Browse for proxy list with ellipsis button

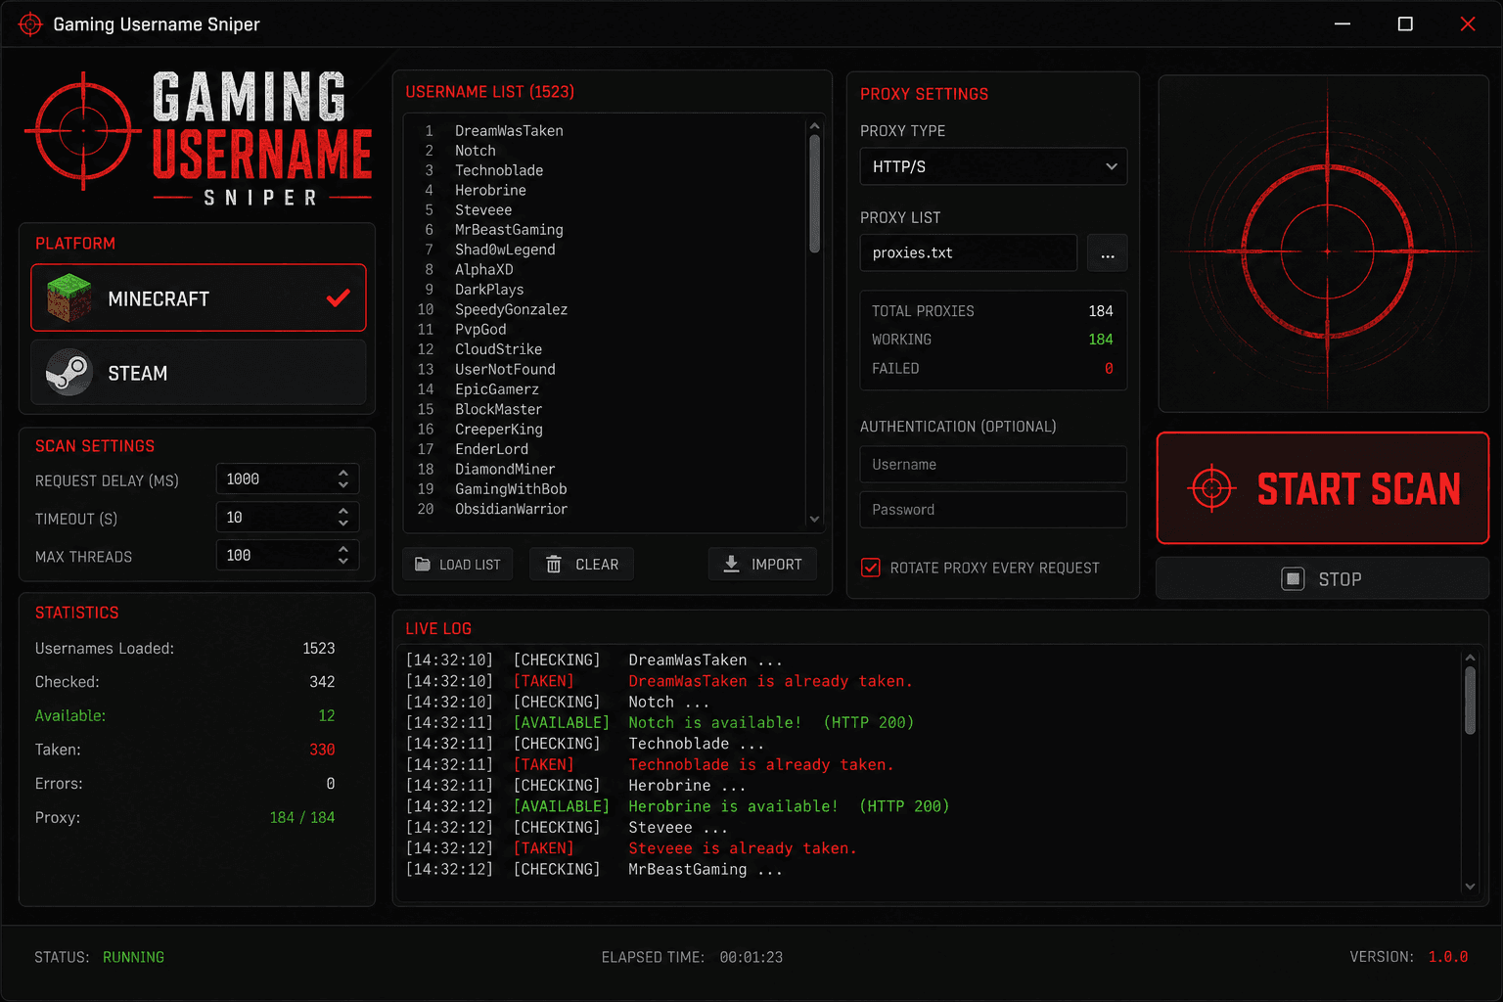[1108, 253]
